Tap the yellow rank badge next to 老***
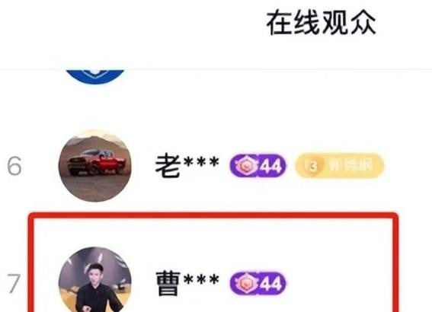Screen dimensions: 432x312 (339, 165)
